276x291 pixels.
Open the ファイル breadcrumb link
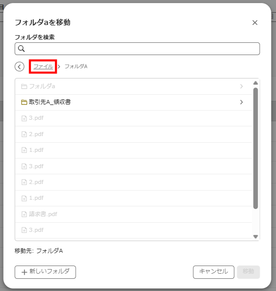pos(43,66)
